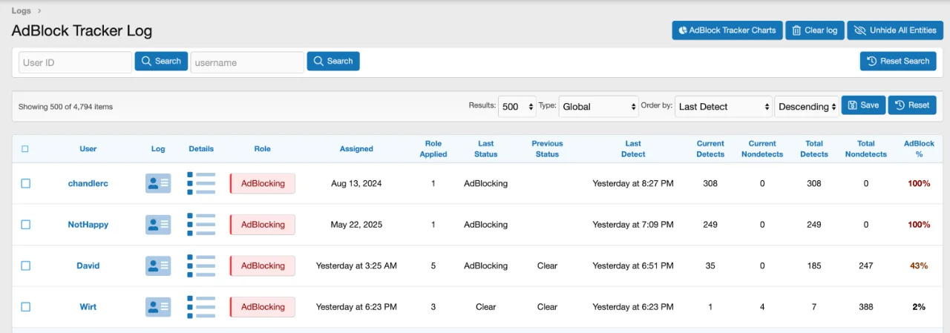
Task: Open log card icon for Wirt
Action: 158,307
